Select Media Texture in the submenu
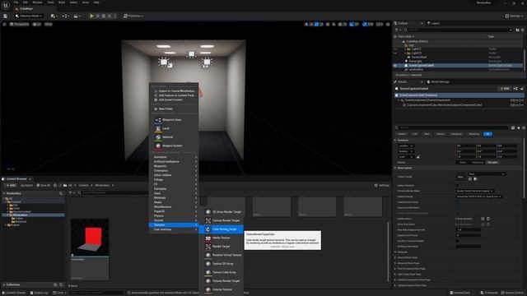This screenshot has width=527, height=296. (222, 238)
